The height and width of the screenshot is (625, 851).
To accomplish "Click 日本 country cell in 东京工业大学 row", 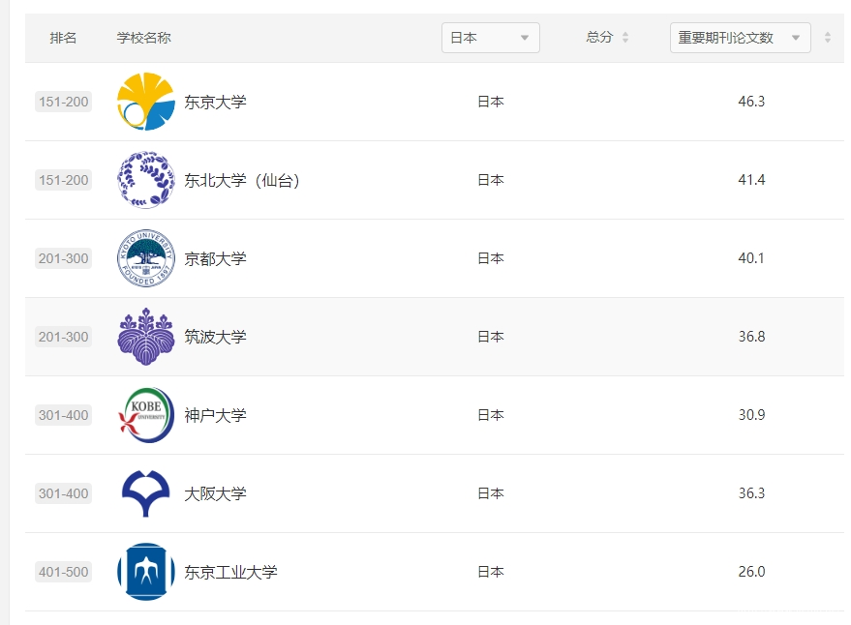I will tap(491, 572).
